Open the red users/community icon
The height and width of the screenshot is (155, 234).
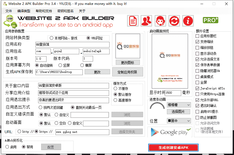pos(146,21)
